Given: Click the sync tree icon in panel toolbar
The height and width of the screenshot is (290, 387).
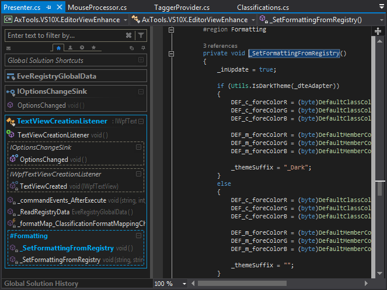Looking at the screenshot, I should click(132, 48).
